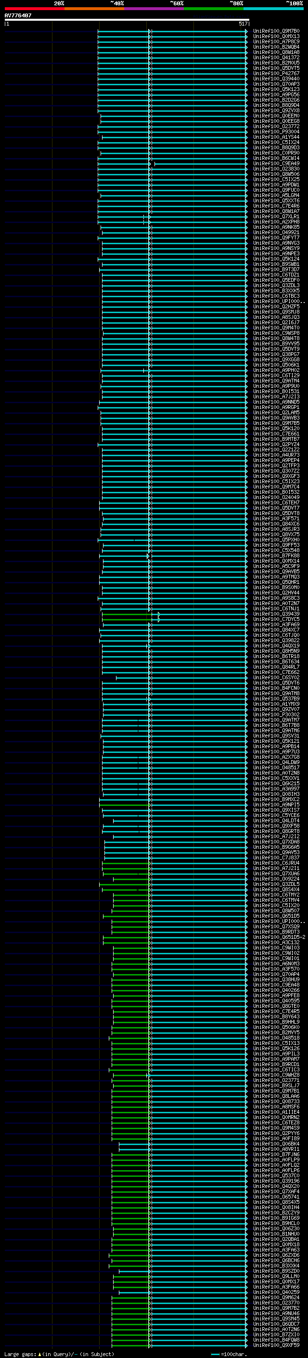Select hit UniRef100_Q39439
The width and height of the screenshot is (308, 1358).
[x=276, y=614]
